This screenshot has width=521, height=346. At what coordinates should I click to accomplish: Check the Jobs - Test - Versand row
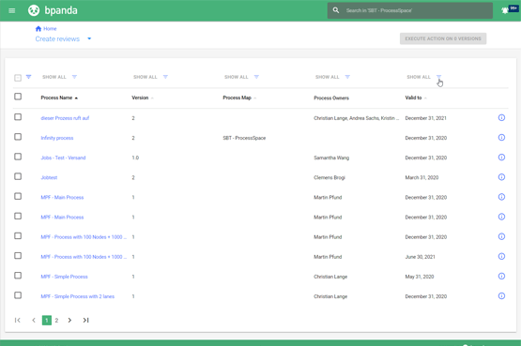pyautogui.click(x=18, y=157)
